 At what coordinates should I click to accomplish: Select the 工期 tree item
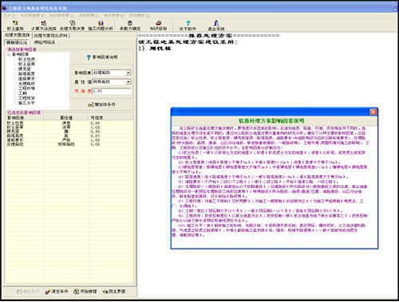[x=22, y=93]
